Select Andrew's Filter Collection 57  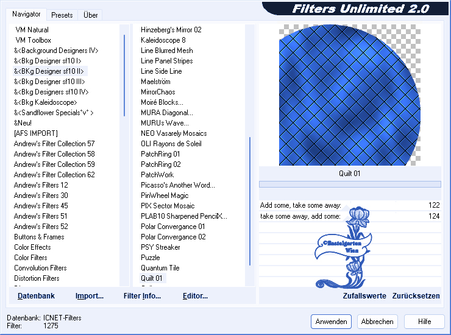point(54,144)
